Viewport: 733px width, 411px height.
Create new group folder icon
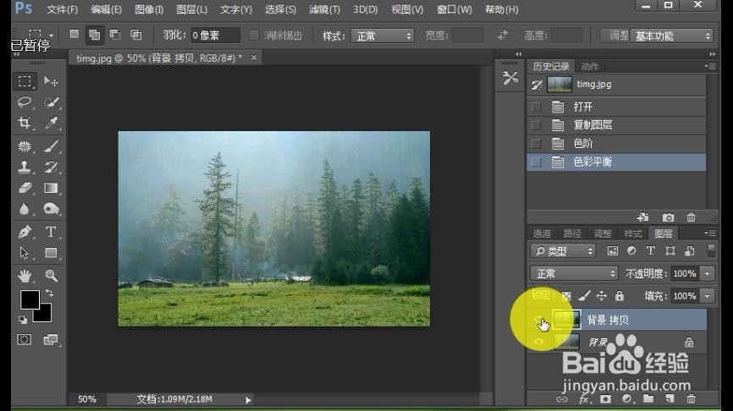tap(648, 398)
